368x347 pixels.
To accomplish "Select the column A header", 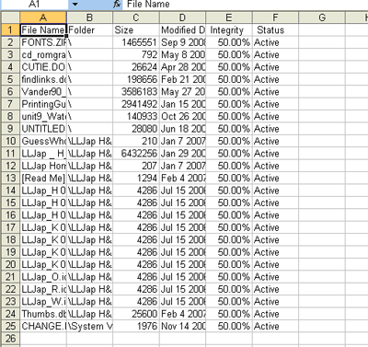I will [x=43, y=17].
